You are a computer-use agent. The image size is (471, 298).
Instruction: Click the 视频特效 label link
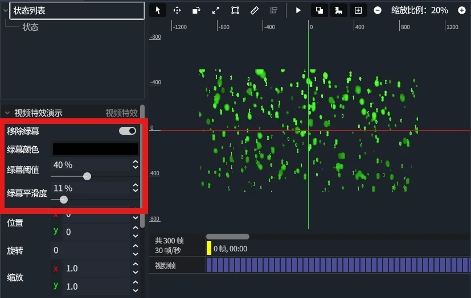[121, 113]
